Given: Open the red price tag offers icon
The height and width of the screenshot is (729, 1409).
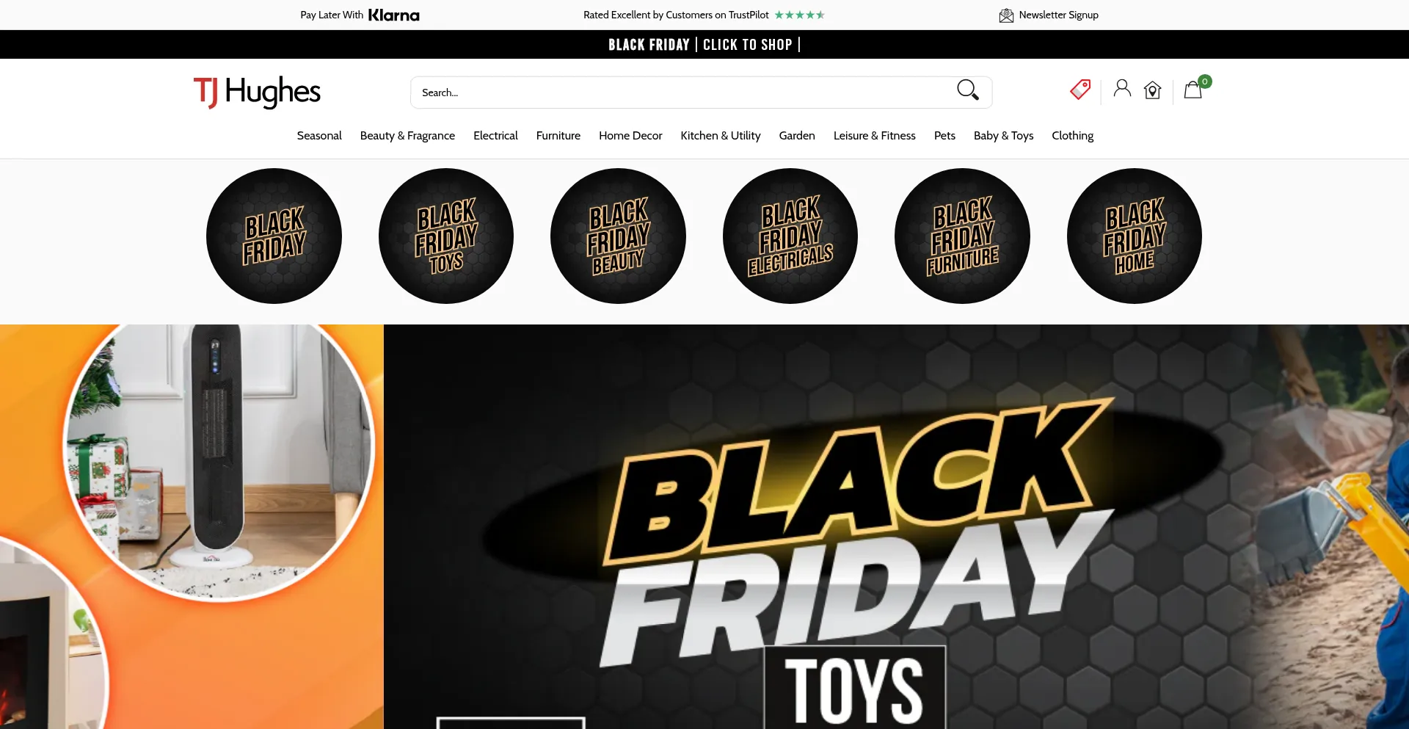Looking at the screenshot, I should coord(1080,90).
